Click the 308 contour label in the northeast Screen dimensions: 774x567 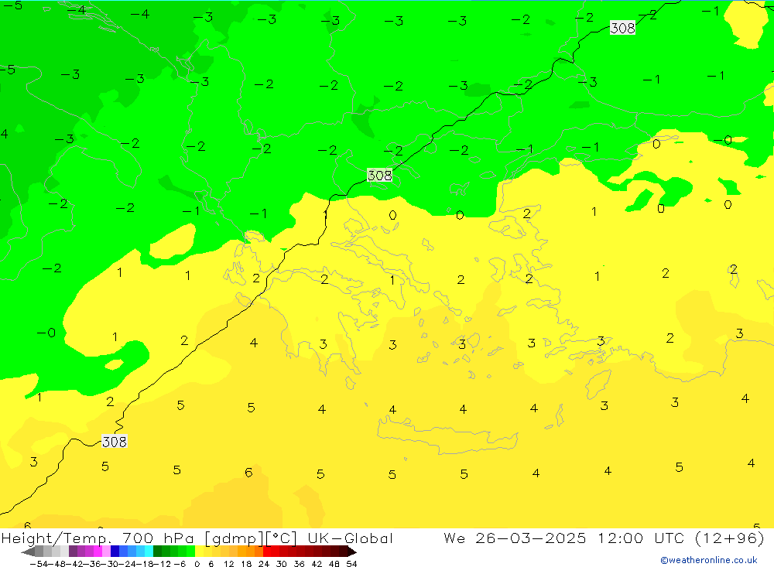point(622,28)
